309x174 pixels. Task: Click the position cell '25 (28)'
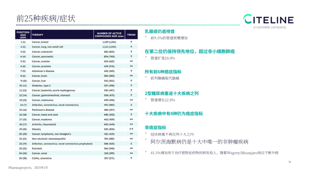23,158
